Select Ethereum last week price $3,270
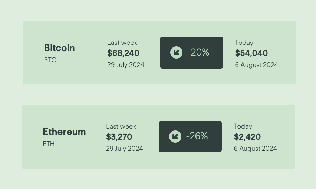This screenshot has width=316, height=189. (119, 137)
